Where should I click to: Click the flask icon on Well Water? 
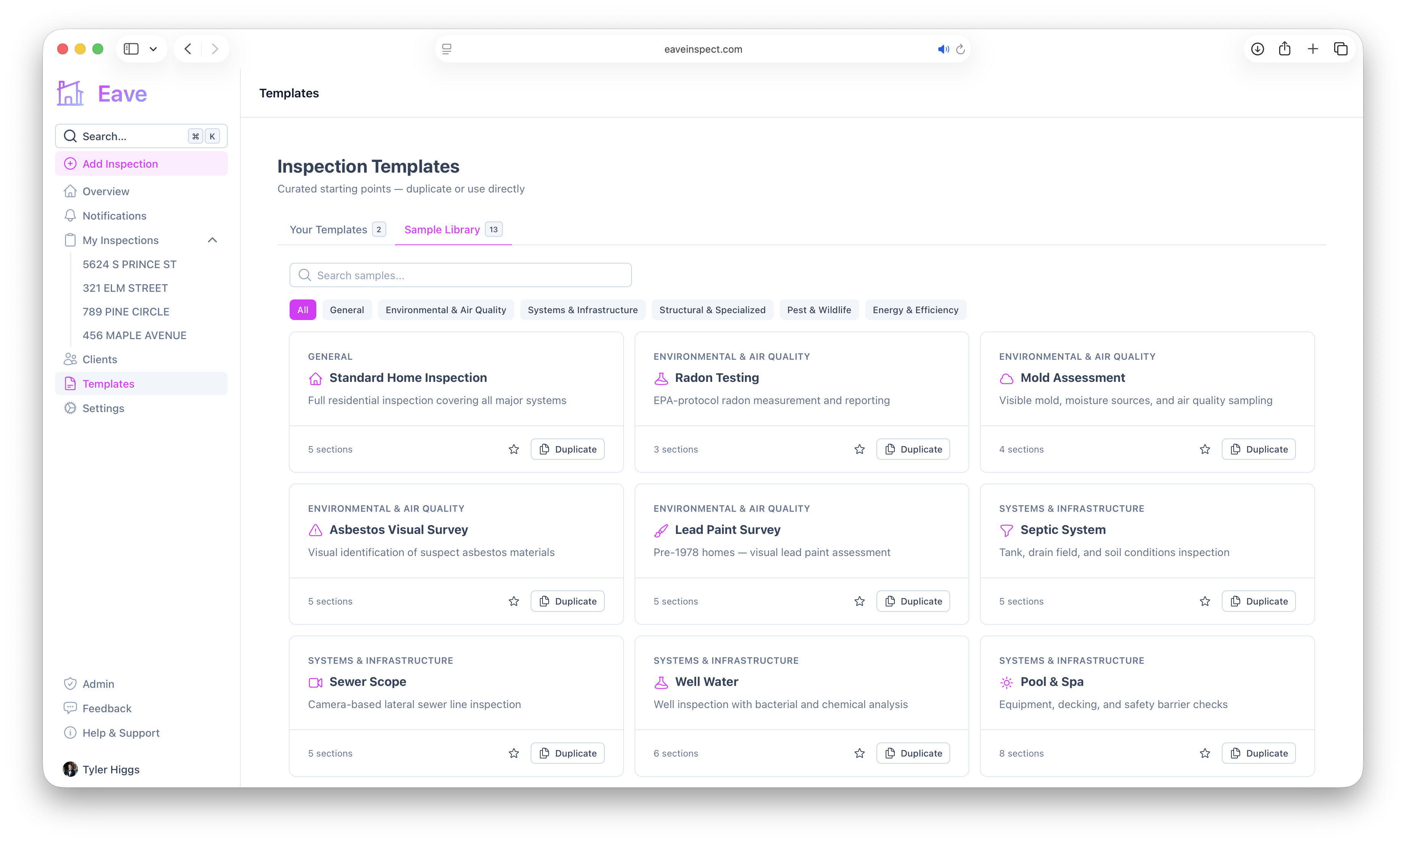[661, 682]
